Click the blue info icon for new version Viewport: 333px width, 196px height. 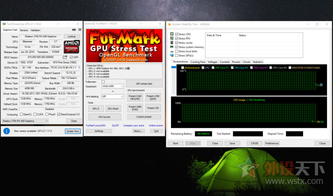click(7, 131)
